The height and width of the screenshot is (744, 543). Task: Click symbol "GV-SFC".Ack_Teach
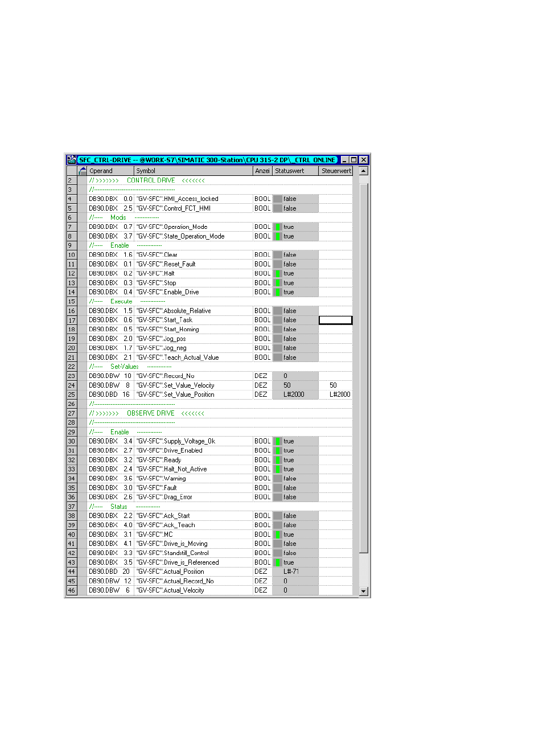[x=166, y=525]
